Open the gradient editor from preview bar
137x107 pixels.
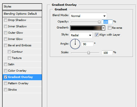click(x=86, y=28)
